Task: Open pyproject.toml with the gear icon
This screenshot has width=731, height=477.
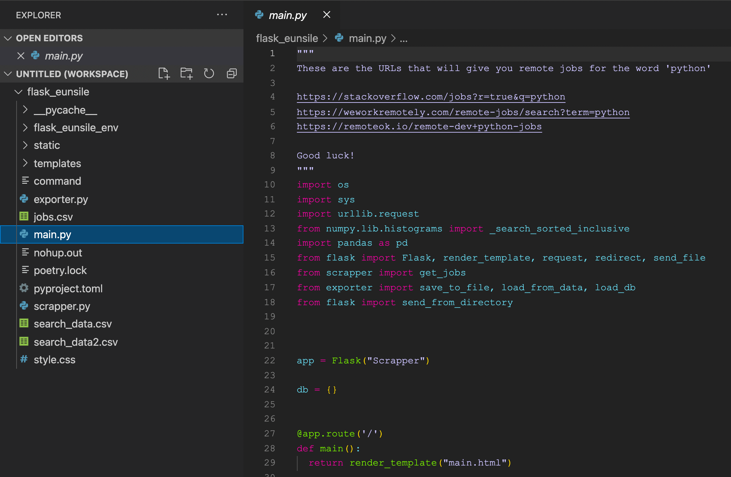Action: 68,289
